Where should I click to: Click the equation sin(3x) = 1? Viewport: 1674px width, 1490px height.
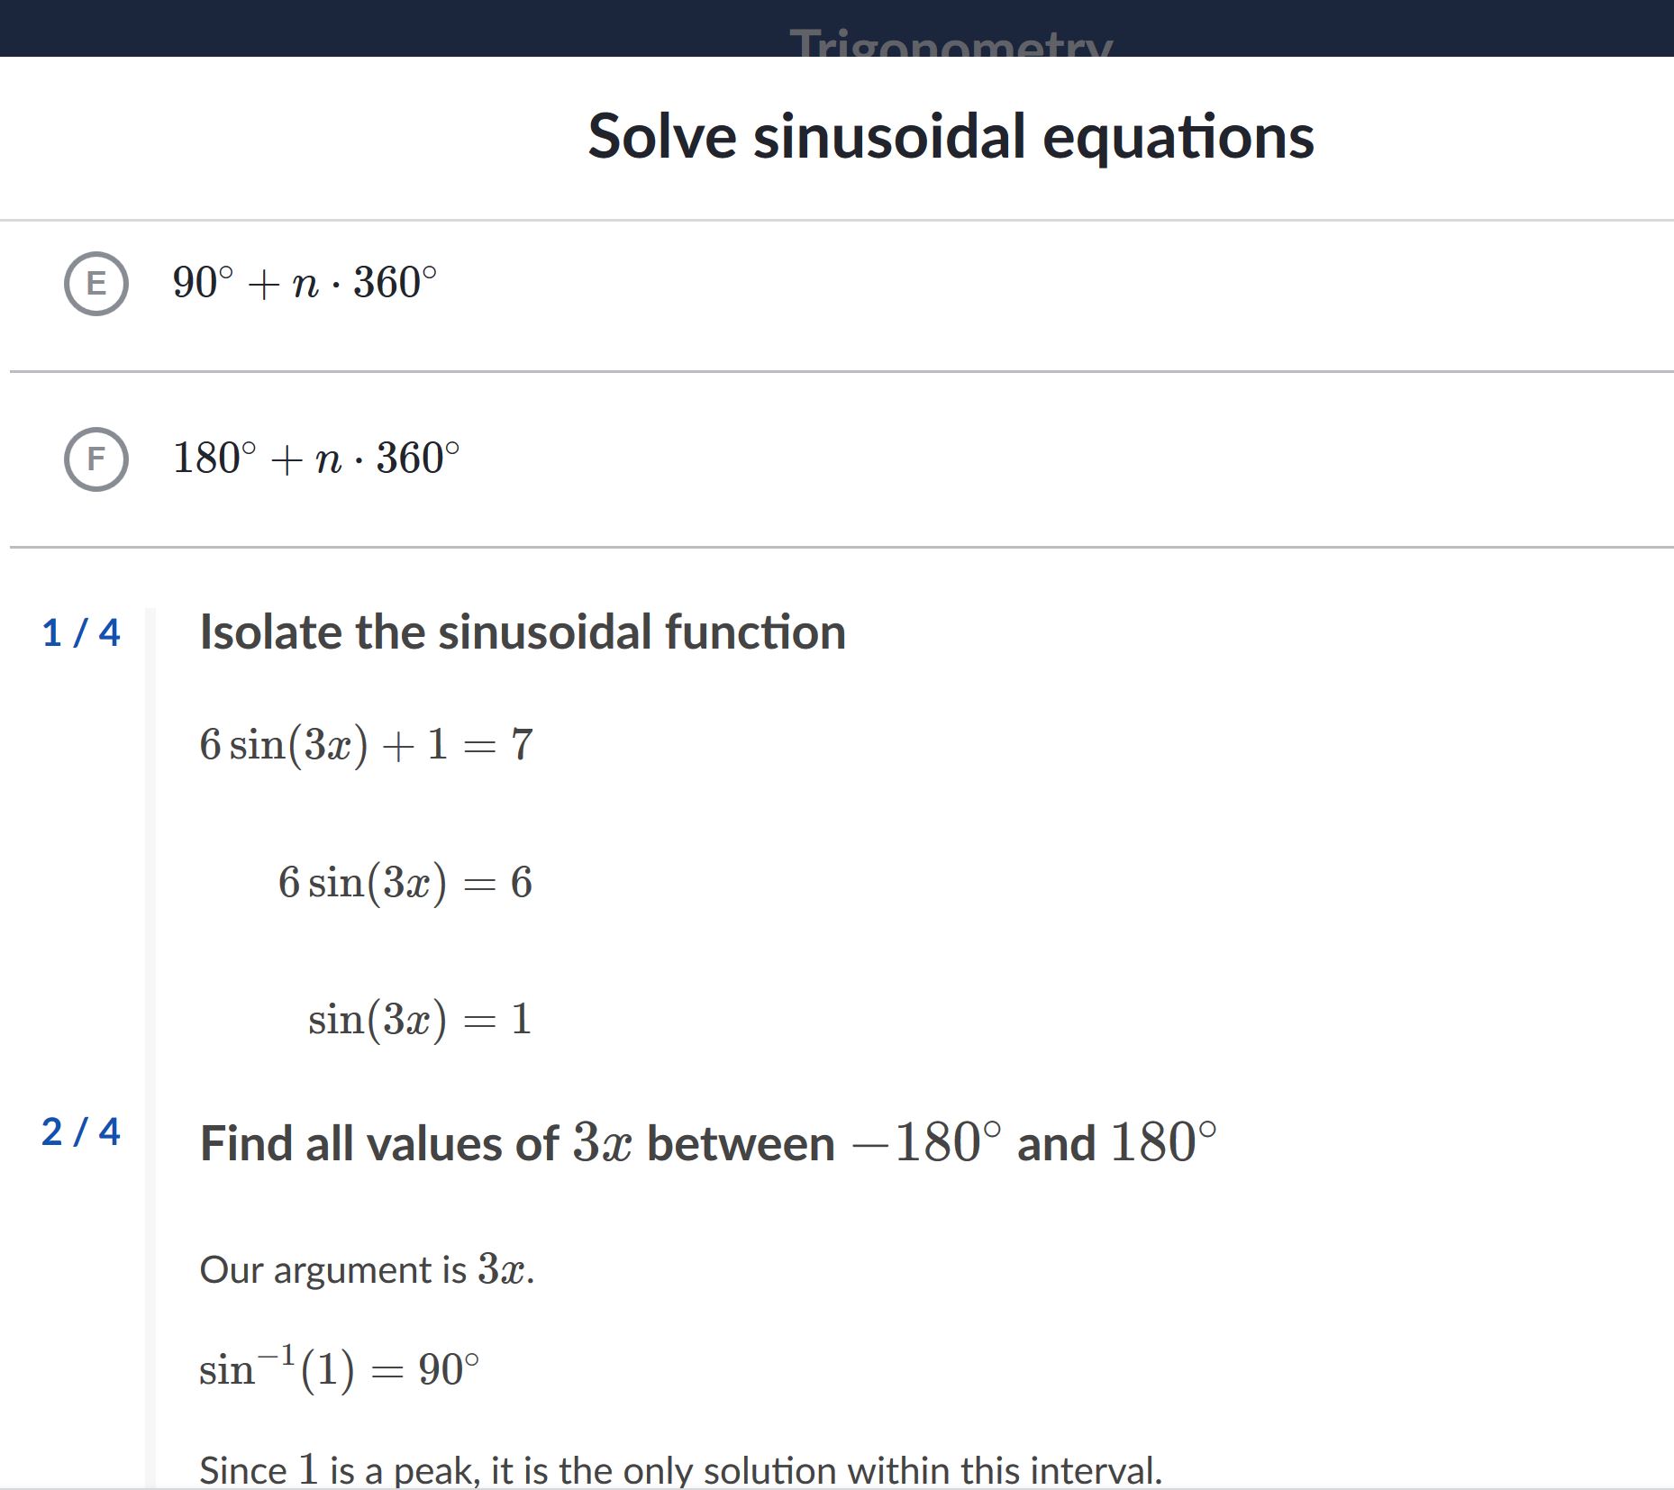[x=421, y=1021]
